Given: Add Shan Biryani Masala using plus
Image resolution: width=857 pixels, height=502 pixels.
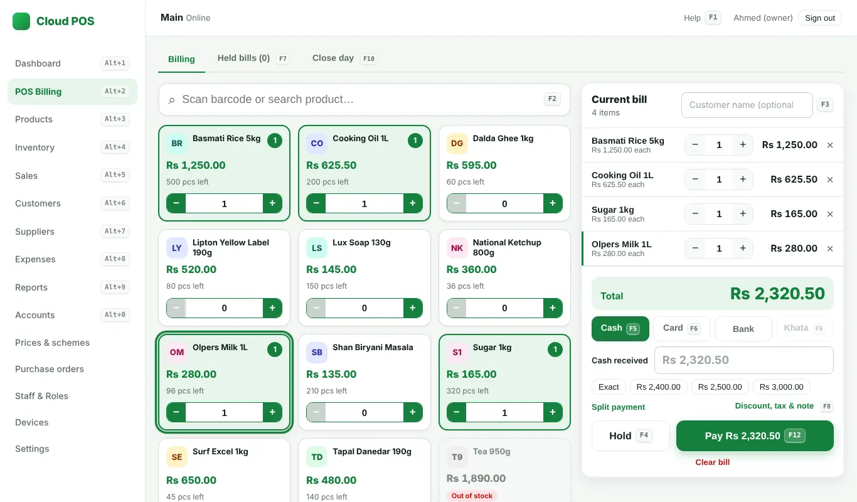Looking at the screenshot, I should (412, 412).
